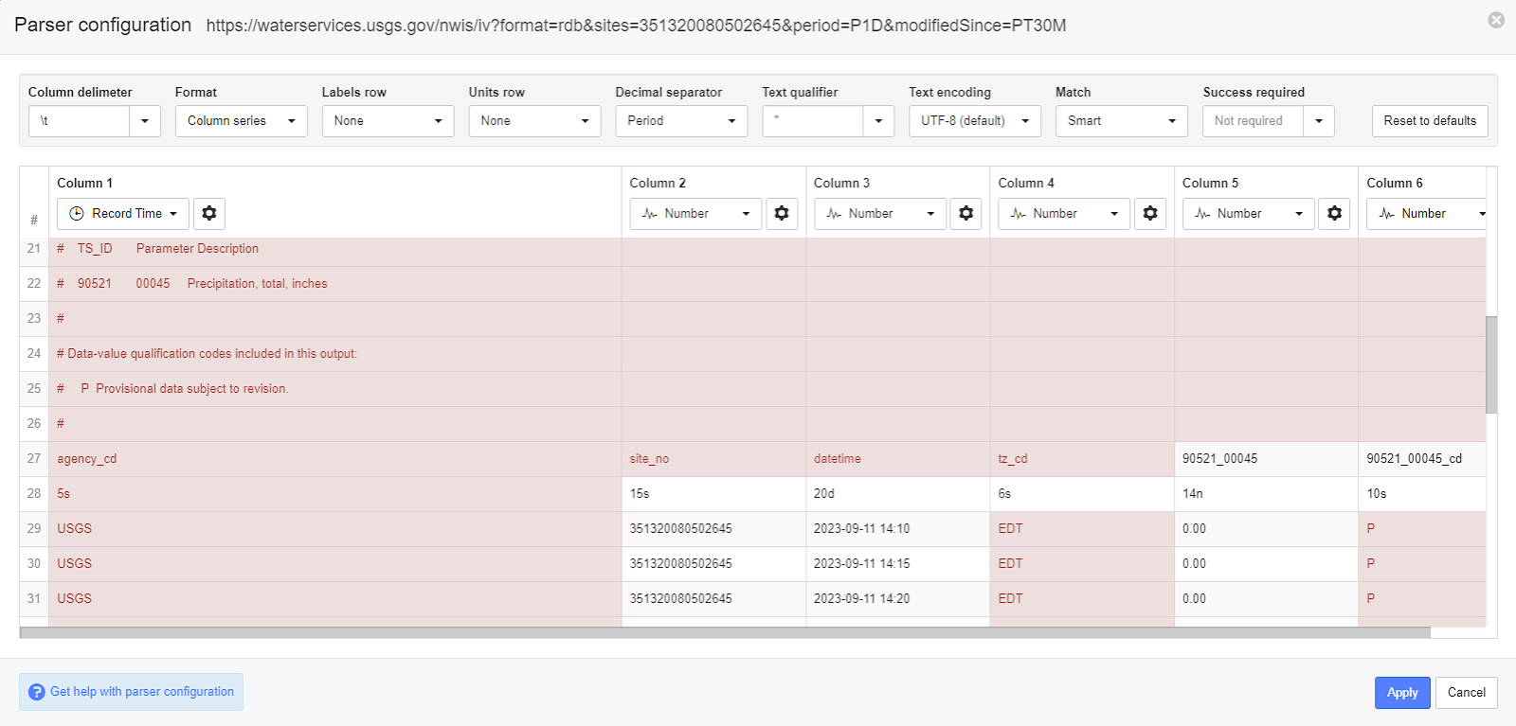
Task: Open Column 2 settings gear
Action: [x=782, y=214]
